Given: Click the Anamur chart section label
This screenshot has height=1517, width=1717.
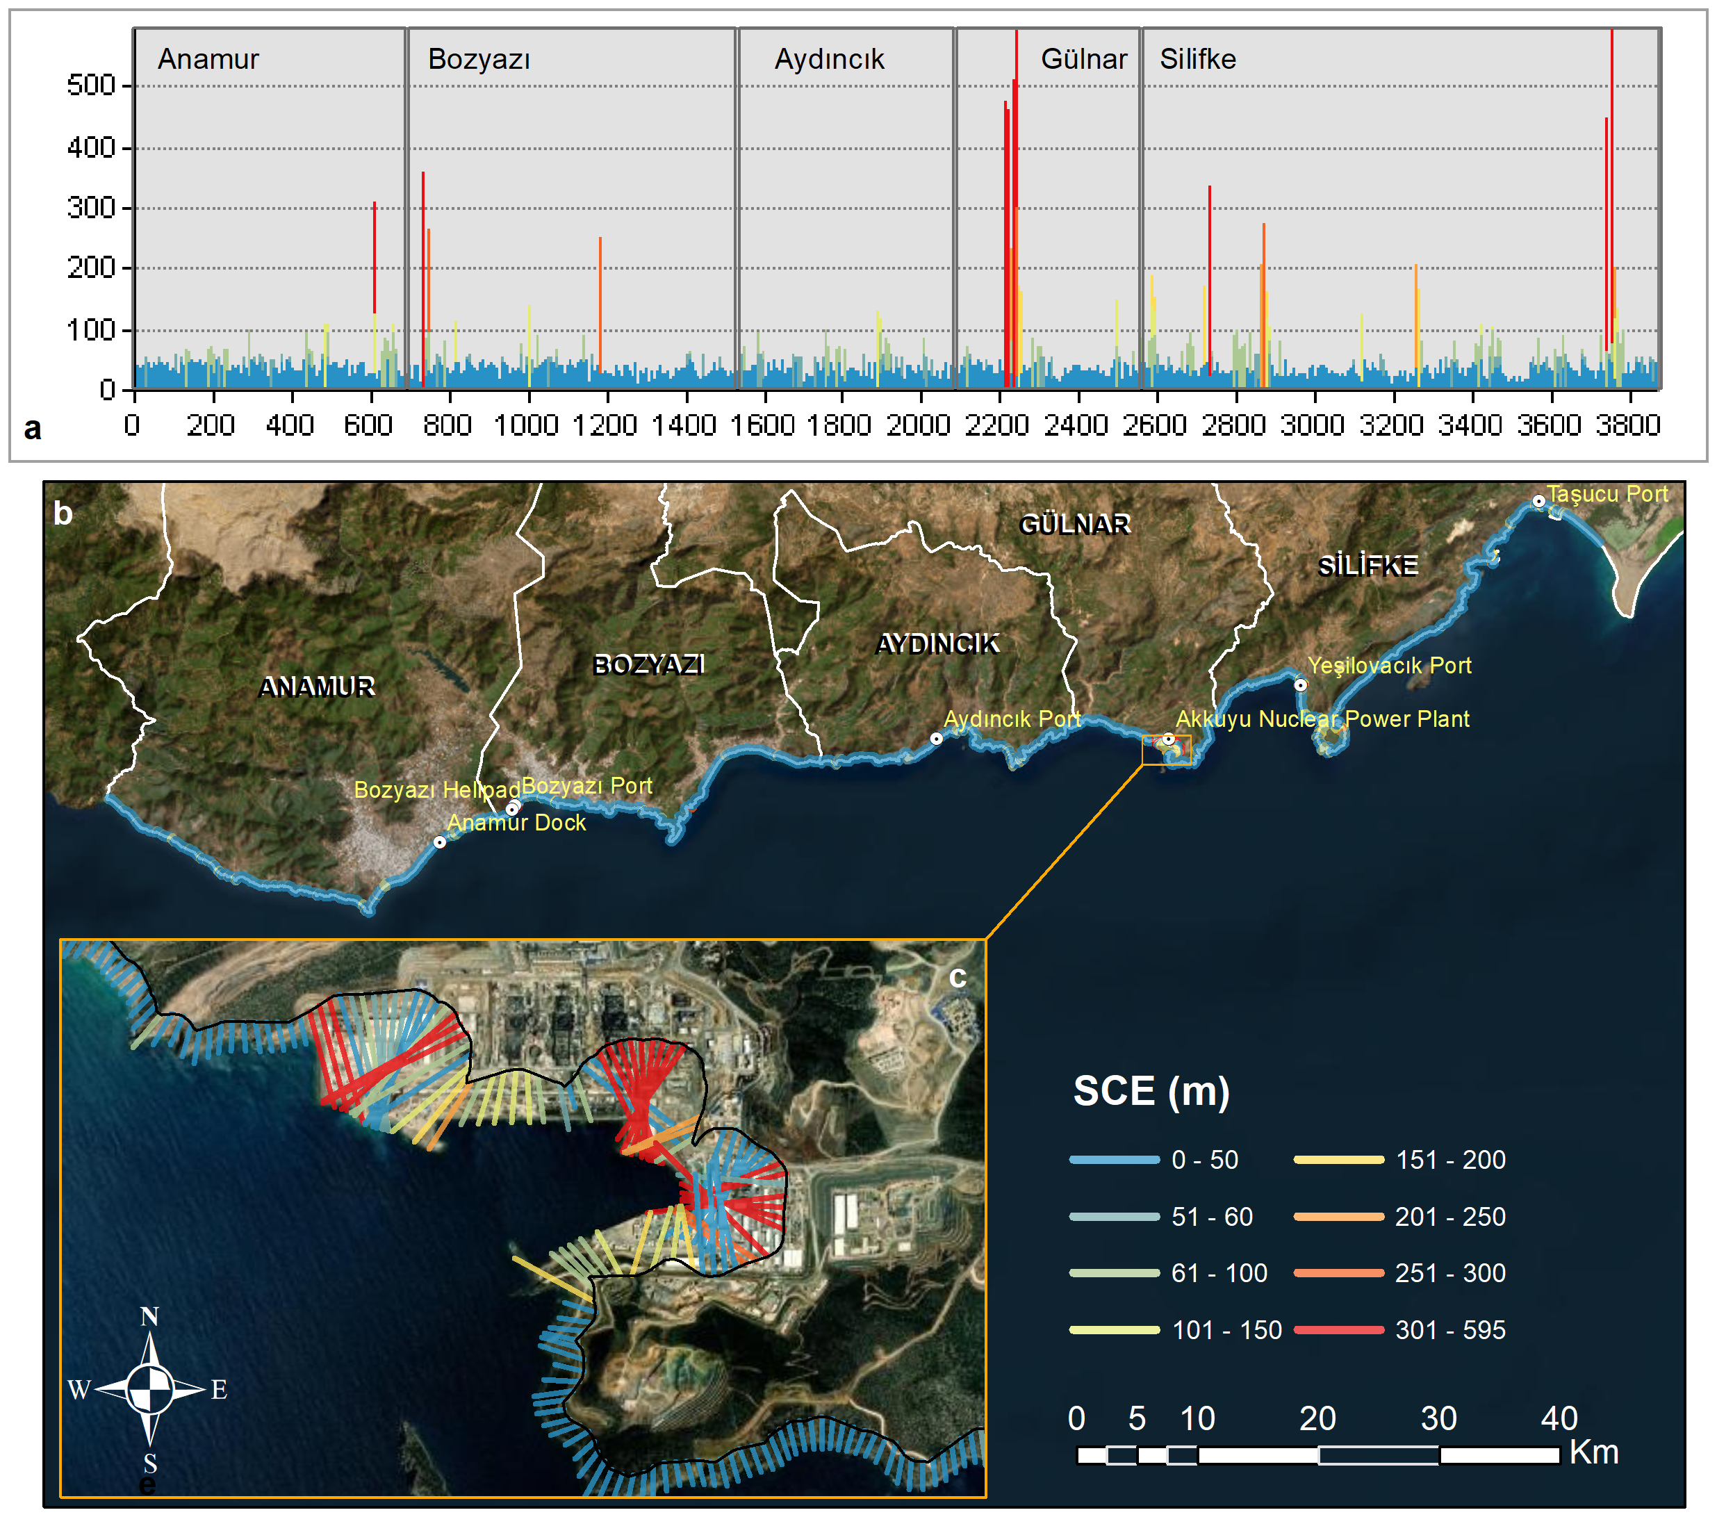Looking at the screenshot, I should tap(208, 59).
